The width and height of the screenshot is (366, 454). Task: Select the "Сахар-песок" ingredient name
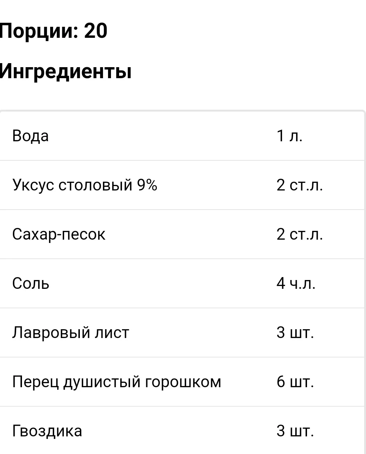pyautogui.click(x=59, y=234)
